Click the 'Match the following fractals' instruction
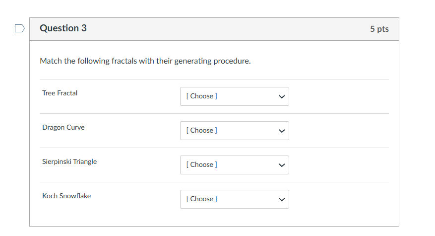The height and width of the screenshot is (236, 435). point(145,61)
